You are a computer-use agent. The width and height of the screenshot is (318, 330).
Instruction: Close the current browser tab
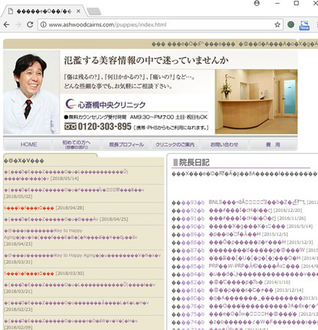click(x=78, y=11)
